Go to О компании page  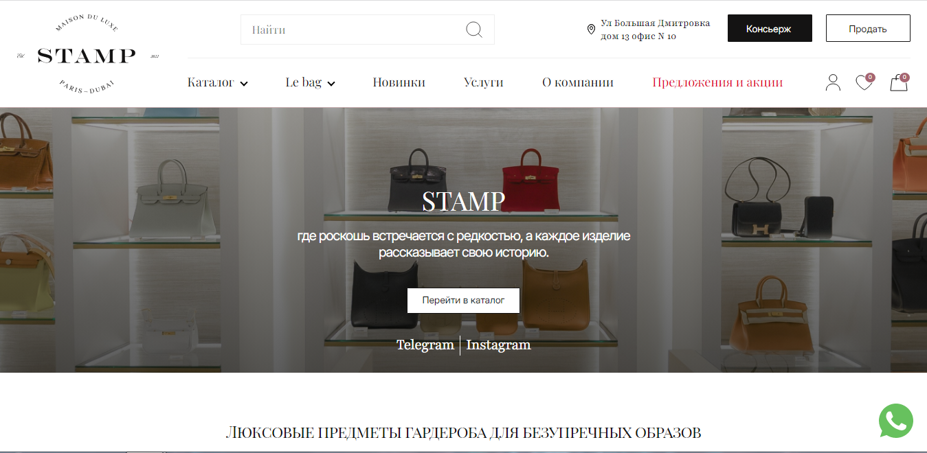(577, 82)
